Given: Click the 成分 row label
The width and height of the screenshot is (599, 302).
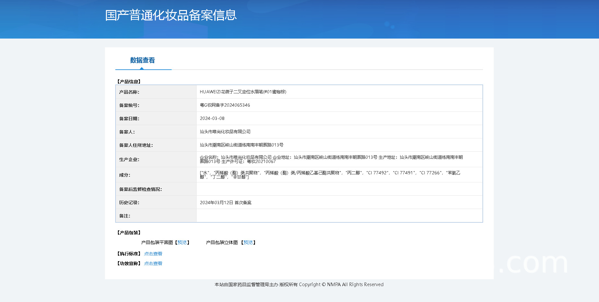Looking at the screenshot, I should pyautogui.click(x=125, y=175).
